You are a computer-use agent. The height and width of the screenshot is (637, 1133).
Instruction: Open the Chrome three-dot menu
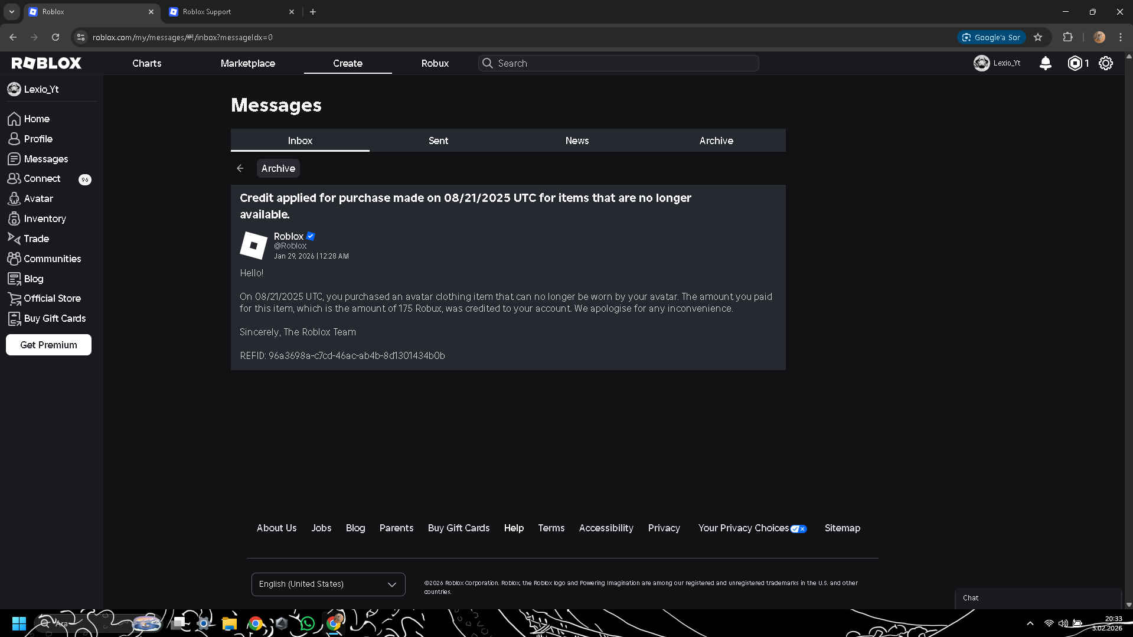[1121, 37]
